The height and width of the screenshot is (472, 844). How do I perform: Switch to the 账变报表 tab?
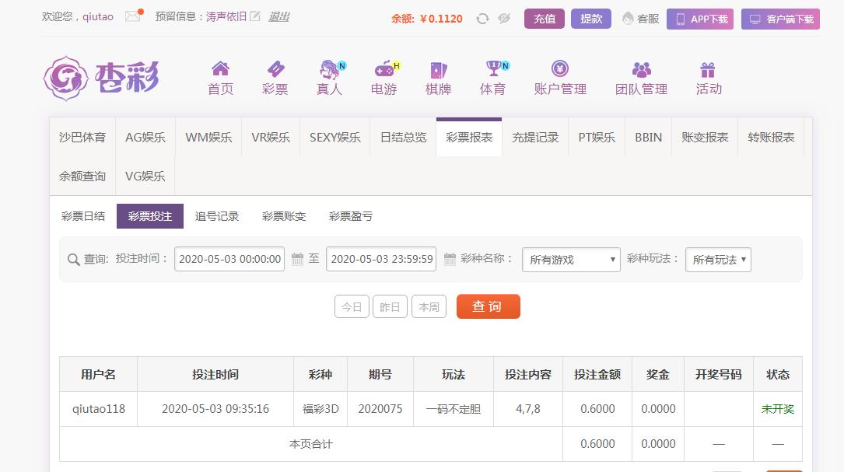[x=705, y=137]
